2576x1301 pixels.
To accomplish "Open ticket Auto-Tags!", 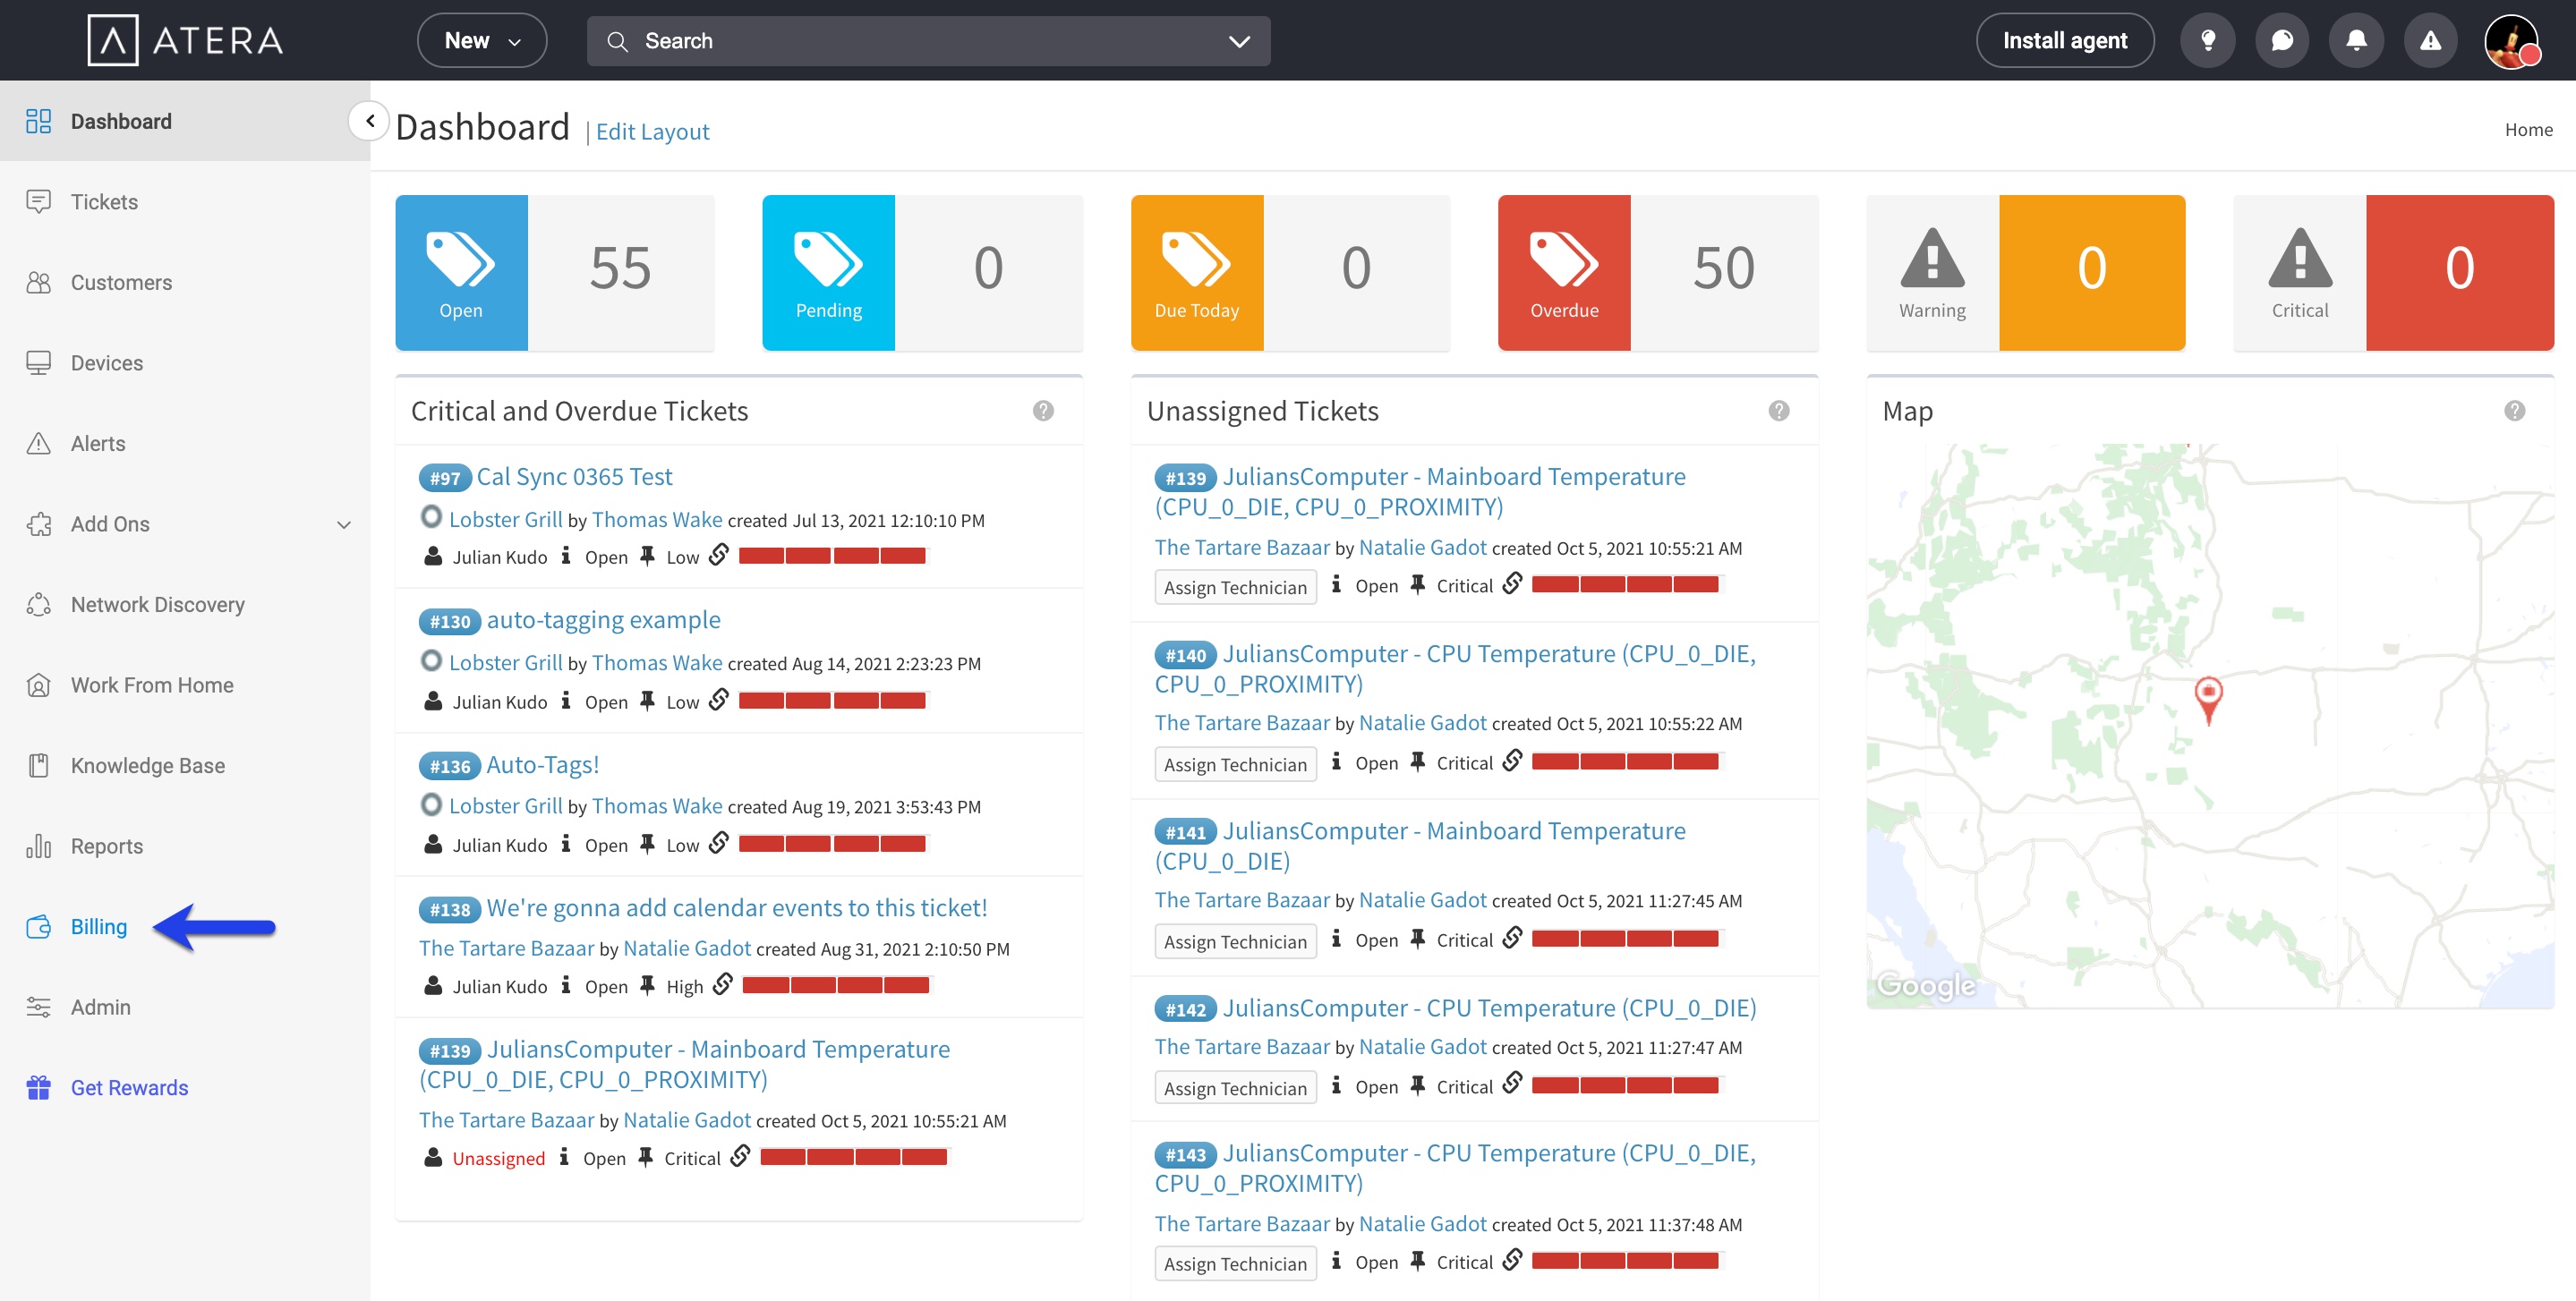I will point(542,765).
